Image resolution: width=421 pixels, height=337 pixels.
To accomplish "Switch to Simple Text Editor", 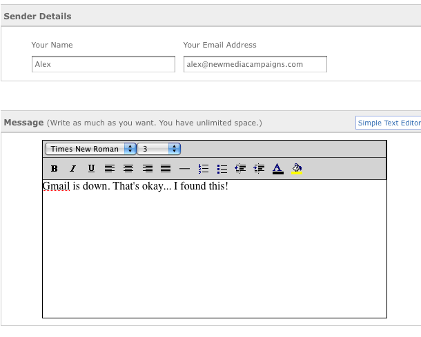I will (x=389, y=123).
